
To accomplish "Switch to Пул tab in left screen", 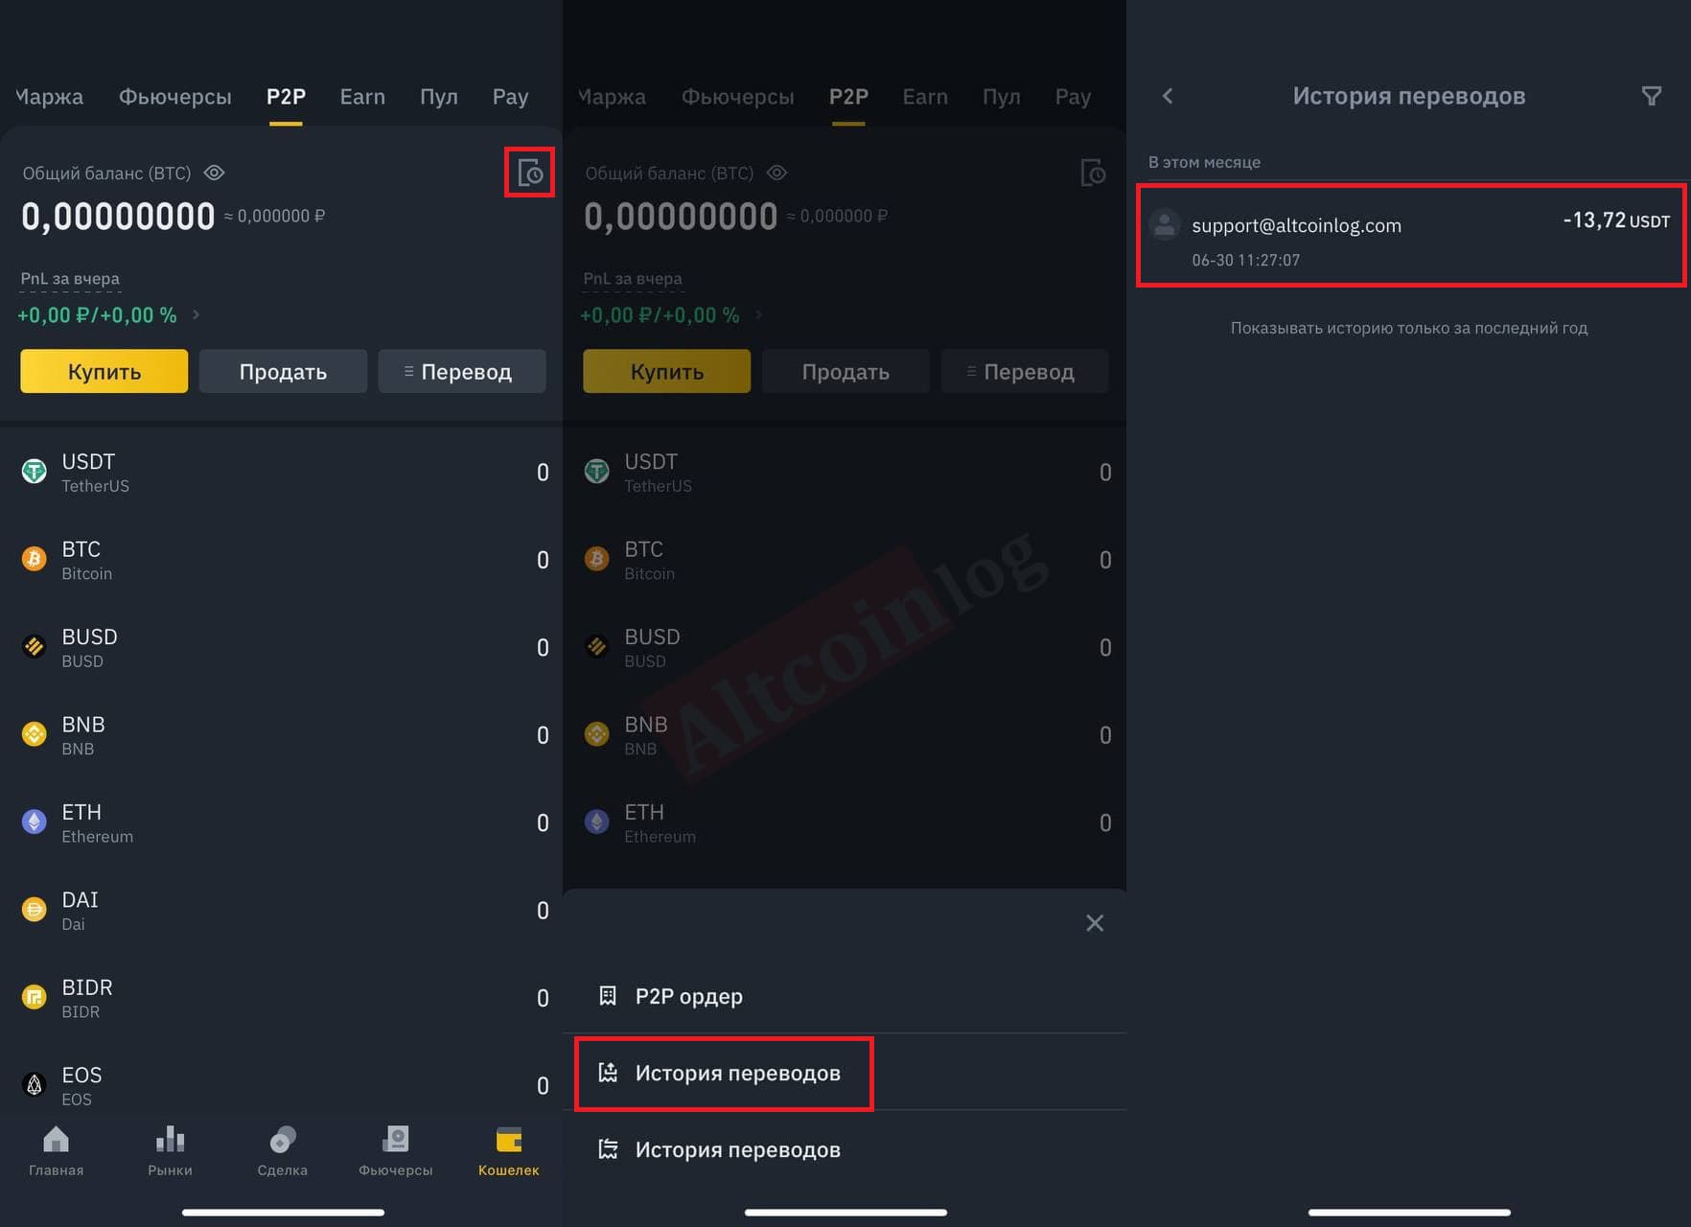I will [x=439, y=97].
